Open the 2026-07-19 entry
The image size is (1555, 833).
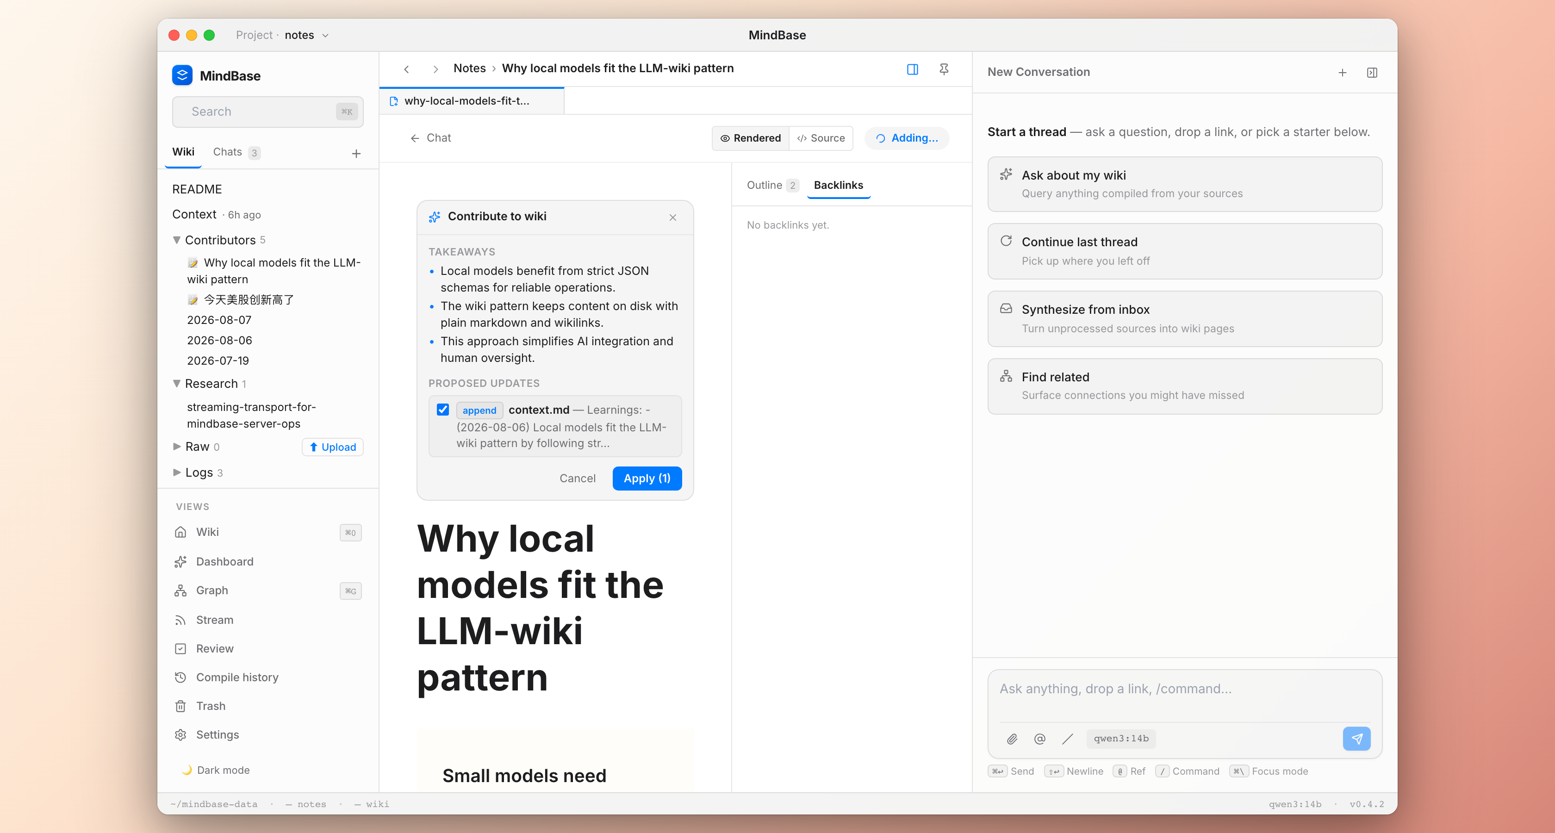[218, 361]
